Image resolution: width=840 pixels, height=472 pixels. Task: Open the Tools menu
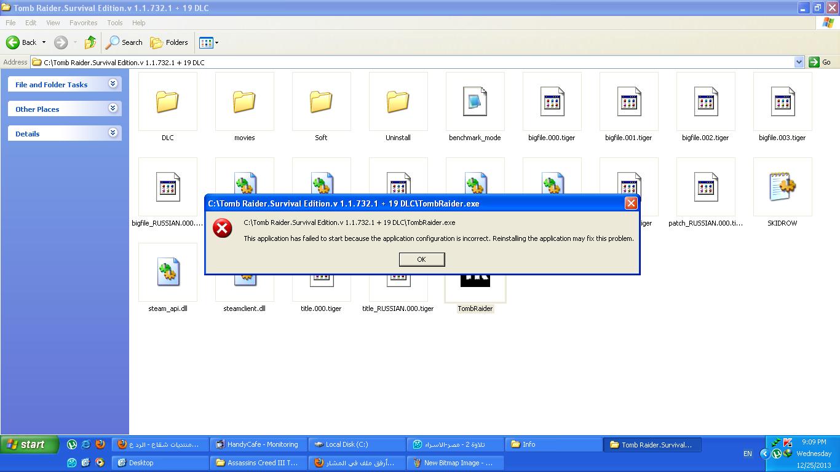point(115,23)
